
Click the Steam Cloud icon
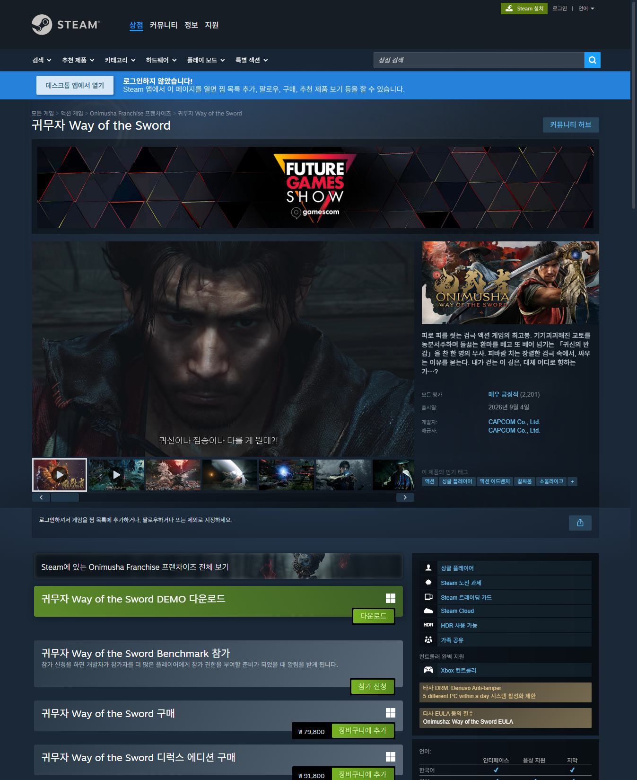[x=428, y=611]
